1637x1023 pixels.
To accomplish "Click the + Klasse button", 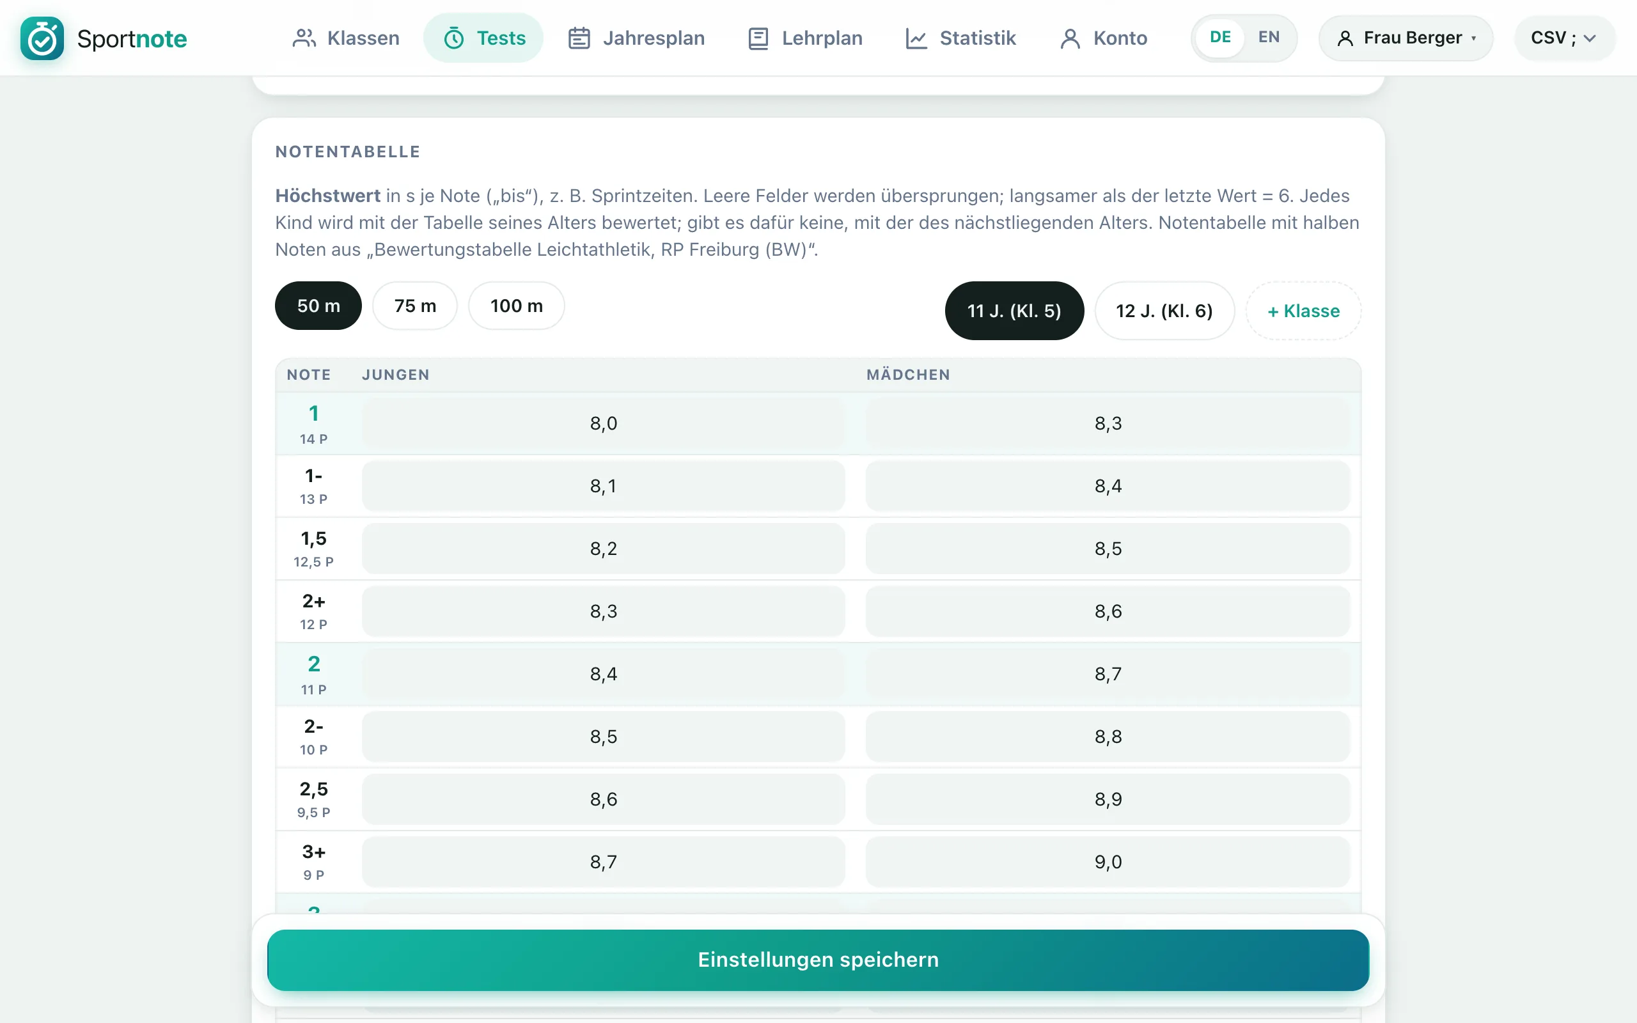I will click(x=1303, y=311).
